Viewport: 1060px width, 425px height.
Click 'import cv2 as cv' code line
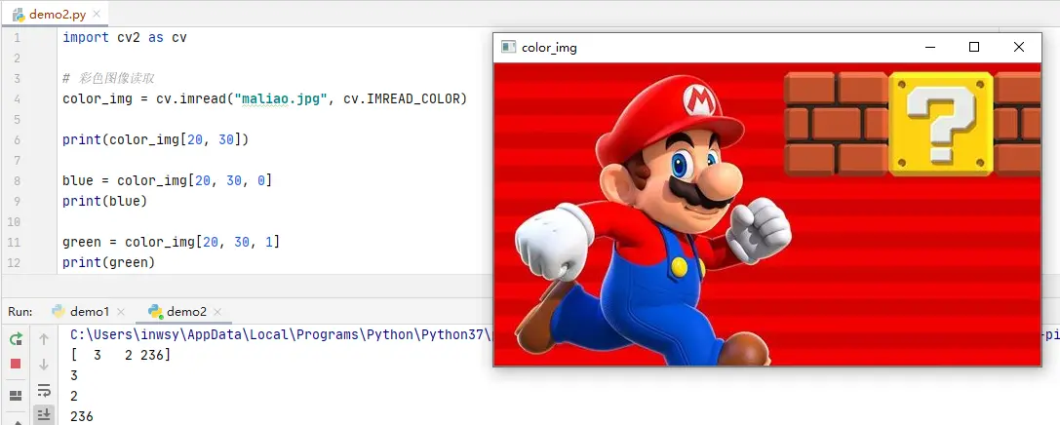(125, 38)
